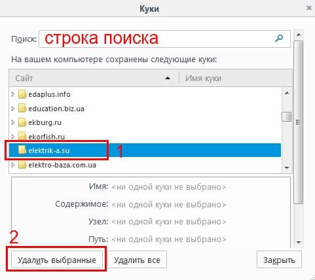The width and height of the screenshot is (315, 280).
Task: Click the education.biz.ua folder icon
Action: [x=22, y=109]
